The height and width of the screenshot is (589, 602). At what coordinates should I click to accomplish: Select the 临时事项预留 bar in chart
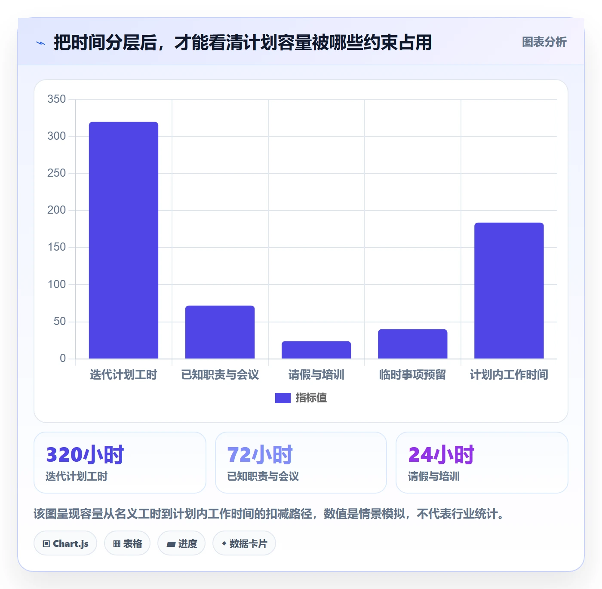coord(412,344)
